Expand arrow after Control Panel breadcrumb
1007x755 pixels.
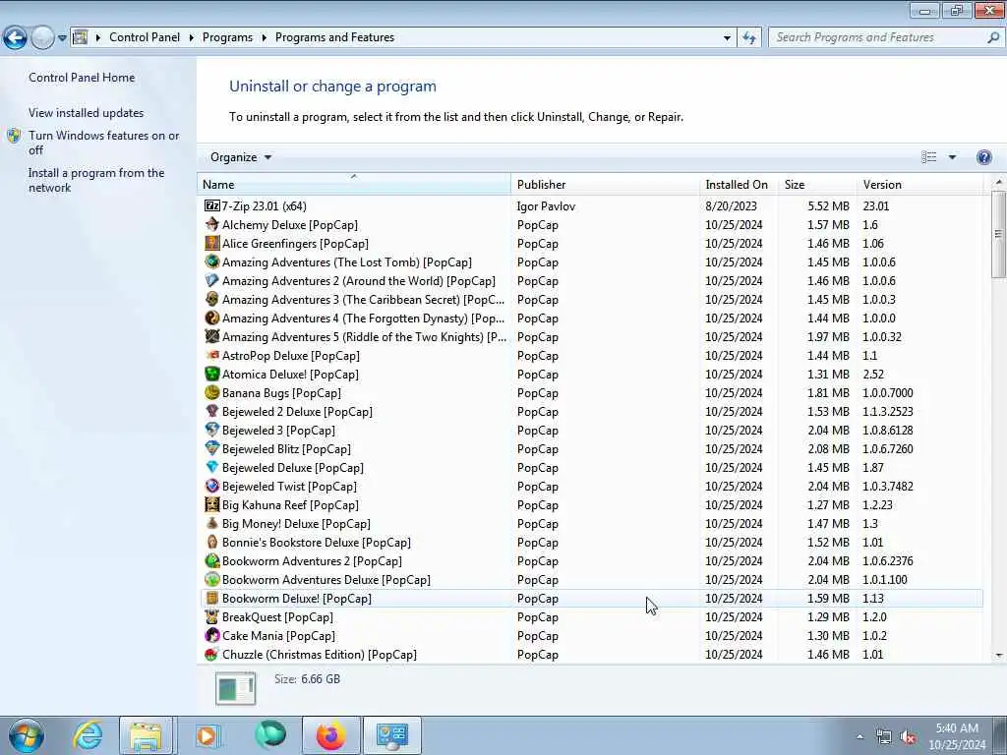point(192,38)
